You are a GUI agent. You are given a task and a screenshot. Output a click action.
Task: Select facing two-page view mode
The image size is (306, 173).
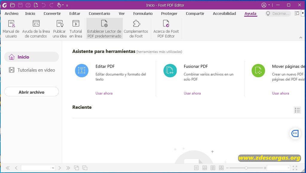213,168
